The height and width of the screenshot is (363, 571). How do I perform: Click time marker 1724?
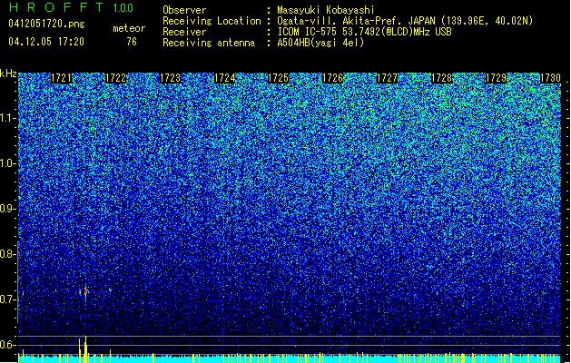click(224, 78)
